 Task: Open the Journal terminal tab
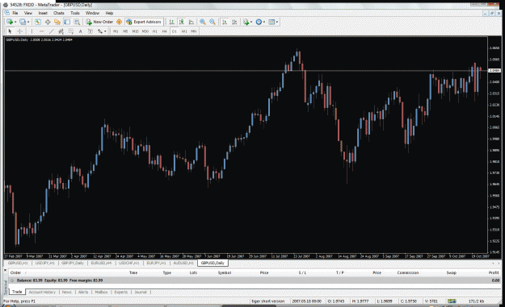[x=141, y=292]
